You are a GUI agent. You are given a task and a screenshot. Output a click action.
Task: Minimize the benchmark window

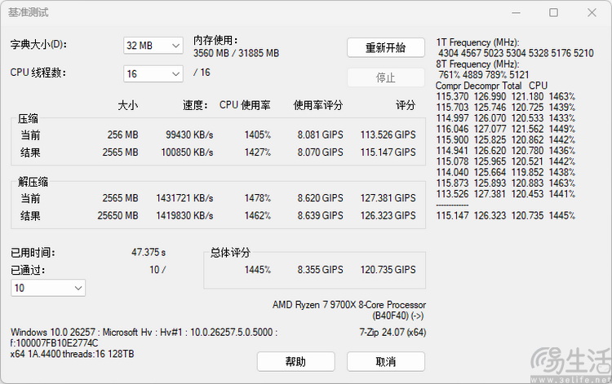click(x=516, y=13)
